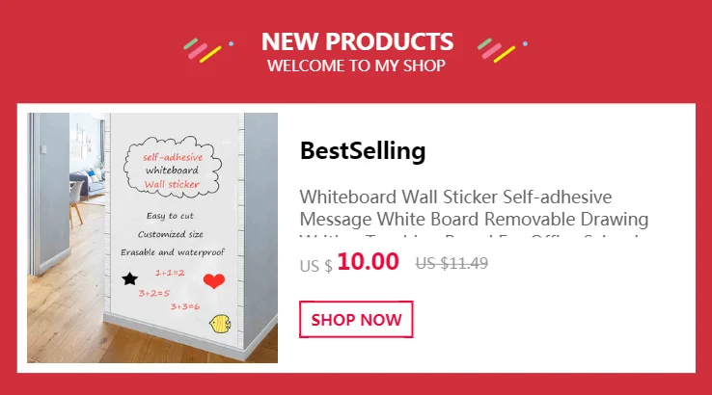Select the 10.00 sale price

point(368,262)
